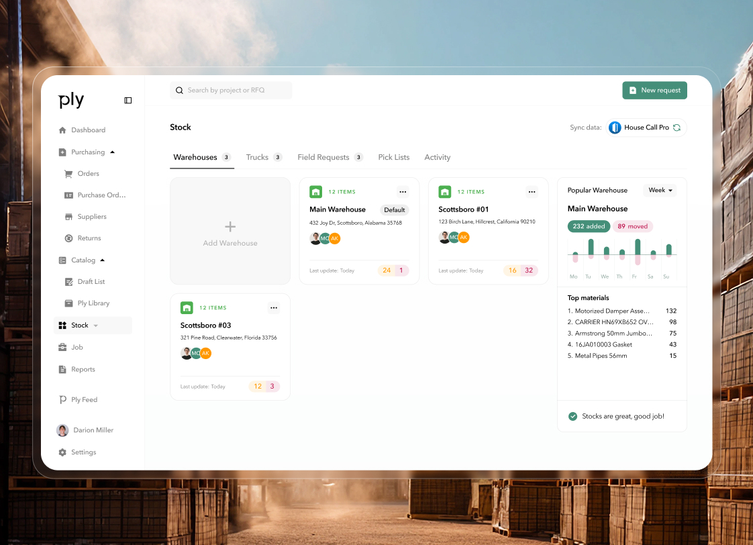This screenshot has height=545, width=753.
Task: Go to Suppliers page
Action: click(92, 217)
